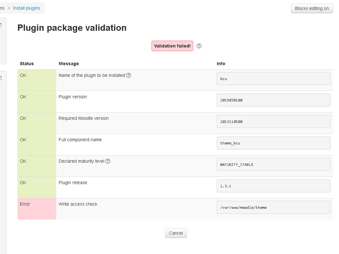Click dock icon on upper left sidebar block
This screenshot has width=339, height=254.
[1, 25]
